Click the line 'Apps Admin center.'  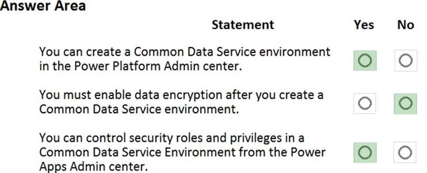point(93,167)
